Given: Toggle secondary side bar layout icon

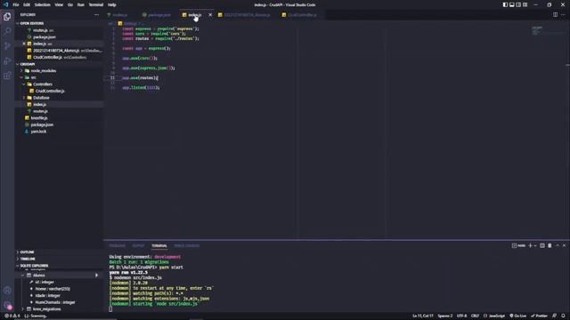Looking at the screenshot, I should click(518, 4).
